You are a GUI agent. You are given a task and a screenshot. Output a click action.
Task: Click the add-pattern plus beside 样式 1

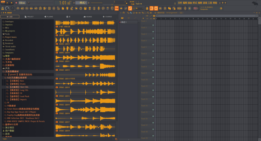pyautogui.click(x=89, y=3)
